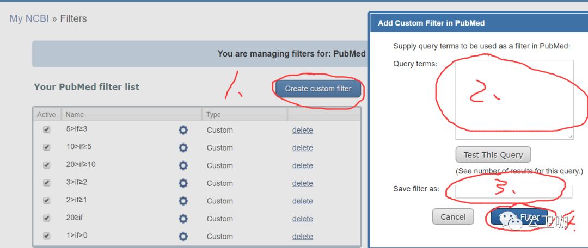The height and width of the screenshot is (248, 588).
Task: Delete the 1>if>0 filter
Action: (303, 237)
